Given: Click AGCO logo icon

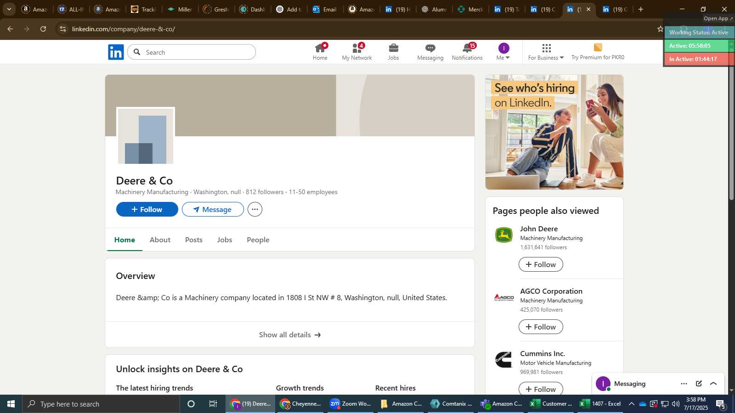Looking at the screenshot, I should click(504, 297).
